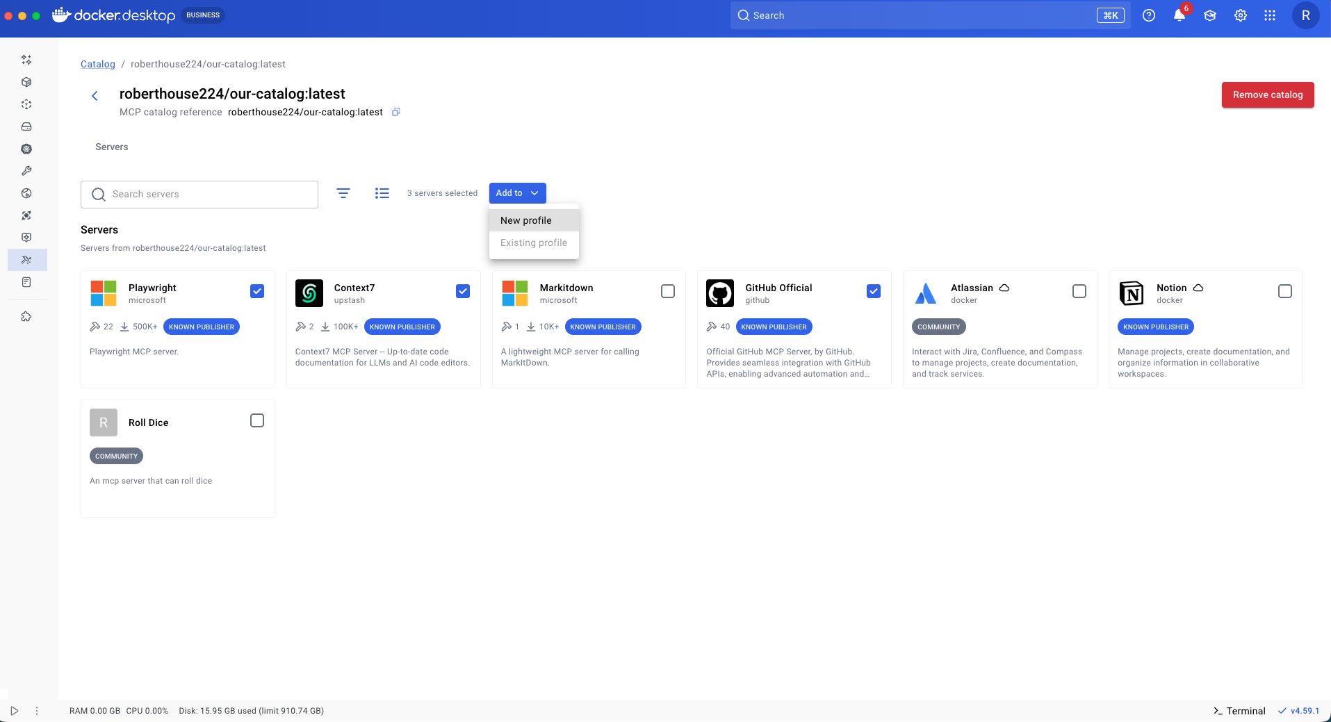
Task: Open the Roll Dice server card title
Action: pyautogui.click(x=148, y=422)
